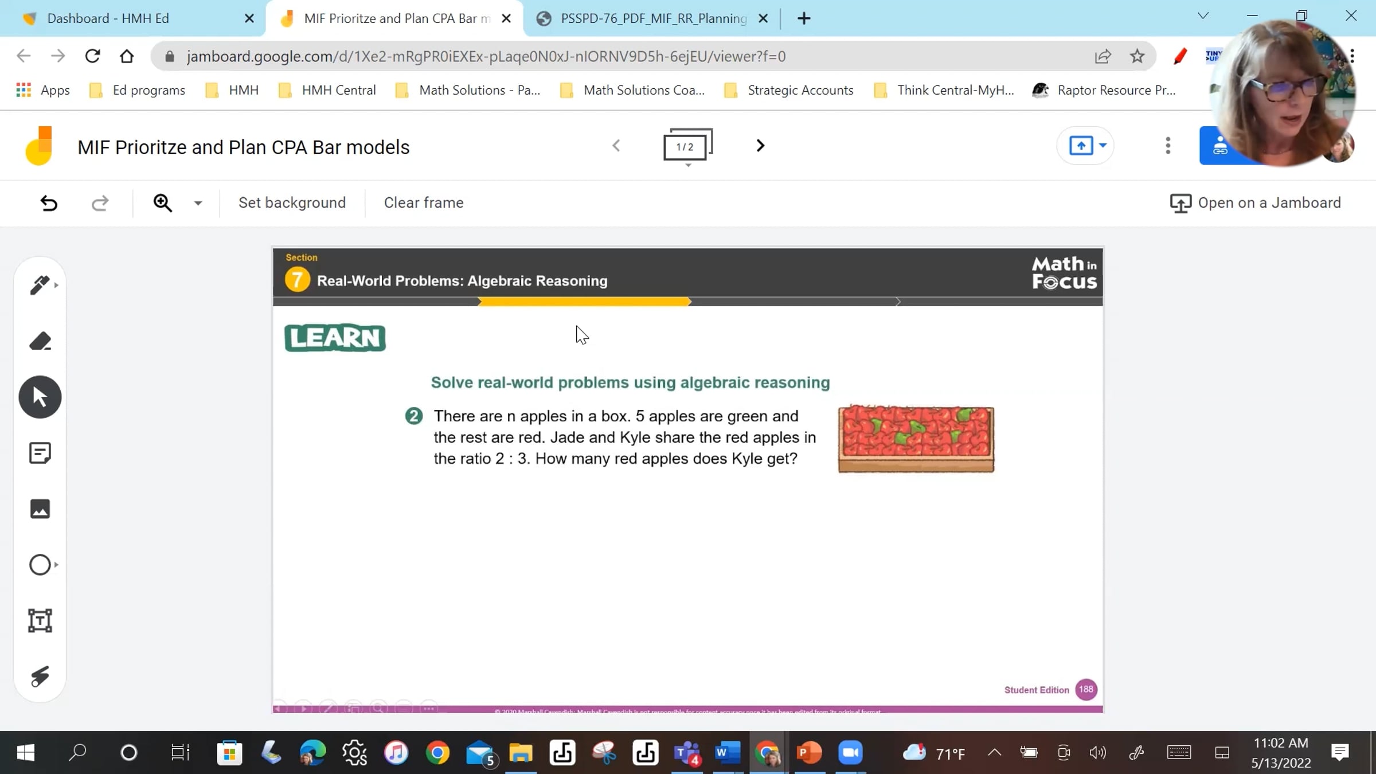
Task: Click Set background button
Action: [292, 203]
